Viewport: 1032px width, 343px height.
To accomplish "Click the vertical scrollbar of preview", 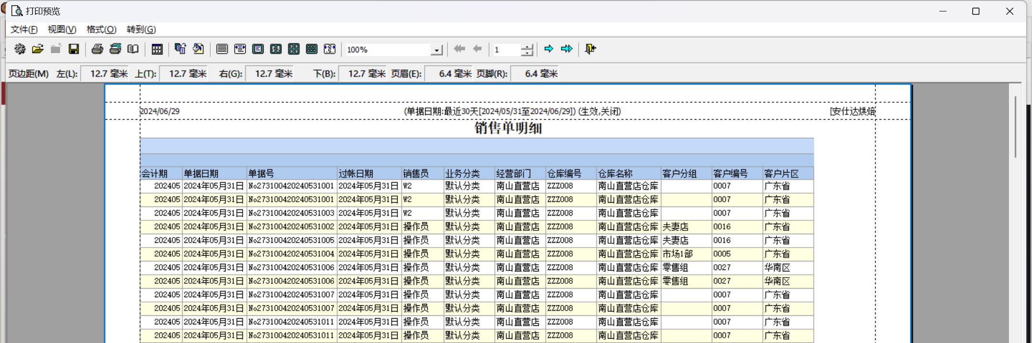I will 1015,127.
